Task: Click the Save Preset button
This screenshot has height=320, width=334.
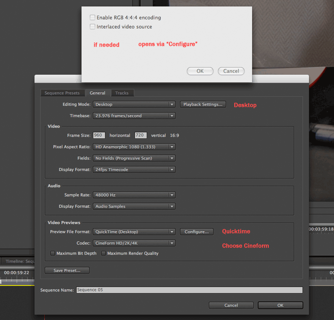Action: 67,270
